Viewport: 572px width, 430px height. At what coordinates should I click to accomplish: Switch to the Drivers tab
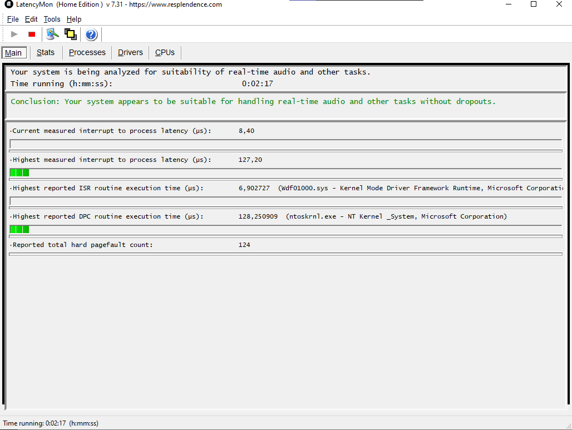(130, 52)
